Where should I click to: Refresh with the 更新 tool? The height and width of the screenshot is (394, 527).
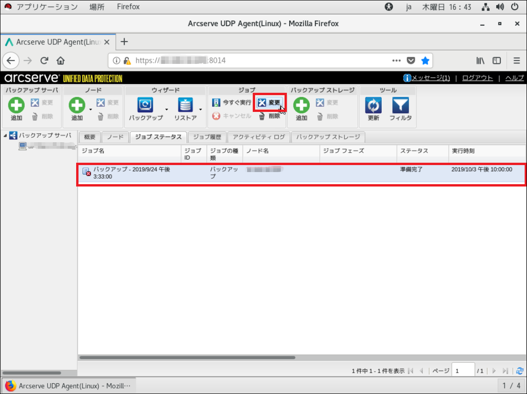point(373,109)
